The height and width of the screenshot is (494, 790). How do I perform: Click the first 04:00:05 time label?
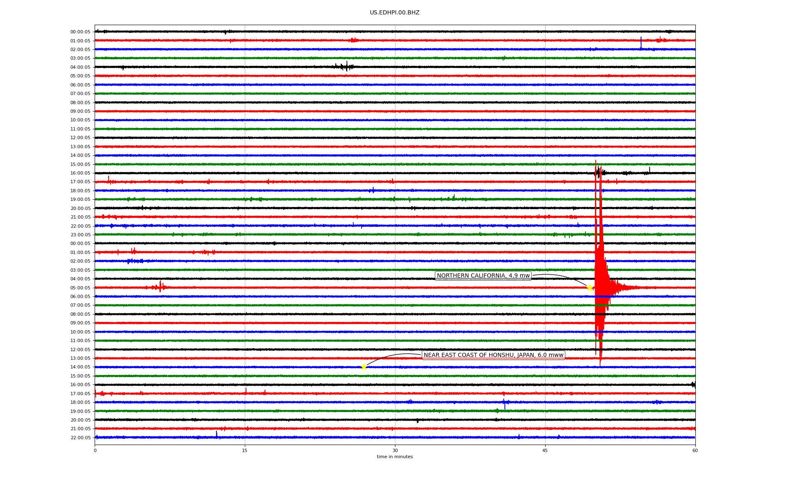(x=80, y=67)
